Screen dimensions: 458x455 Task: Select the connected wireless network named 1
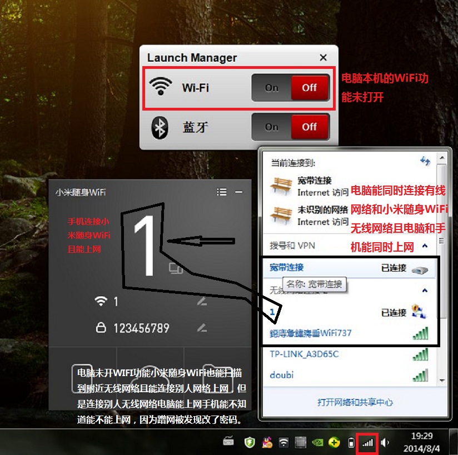click(349, 312)
